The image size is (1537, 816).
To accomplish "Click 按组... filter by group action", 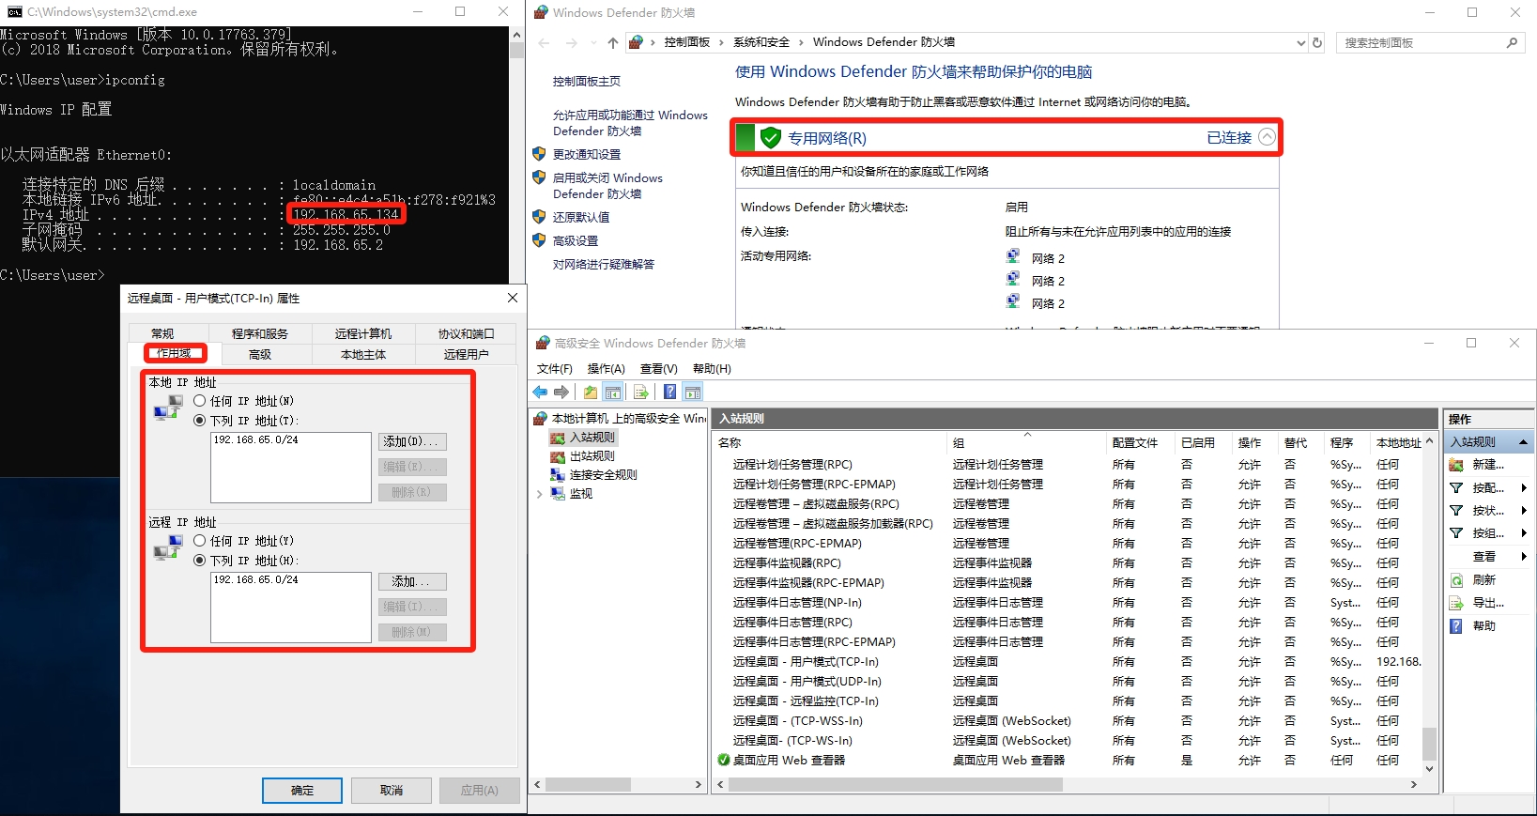I will (1488, 533).
